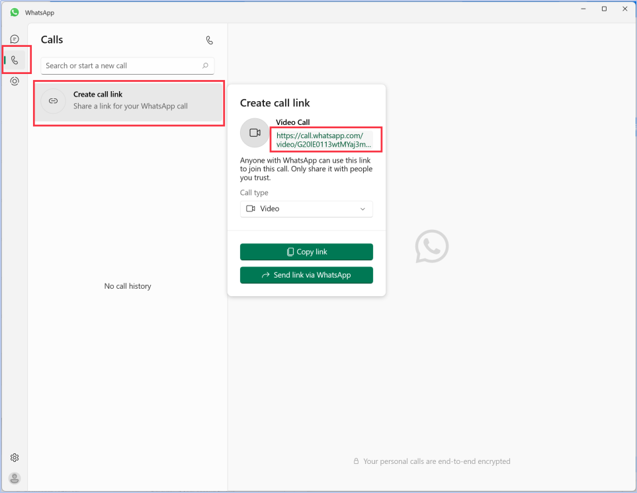
Task: Expand the Call type Video dropdown
Action: pos(306,209)
